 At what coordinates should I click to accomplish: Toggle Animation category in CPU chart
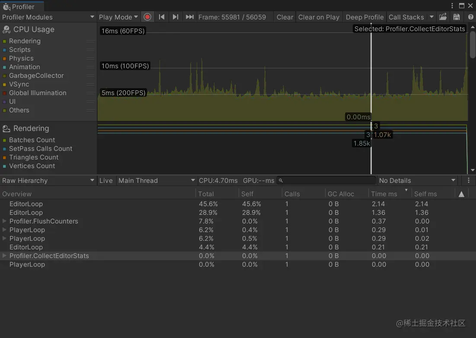point(5,67)
